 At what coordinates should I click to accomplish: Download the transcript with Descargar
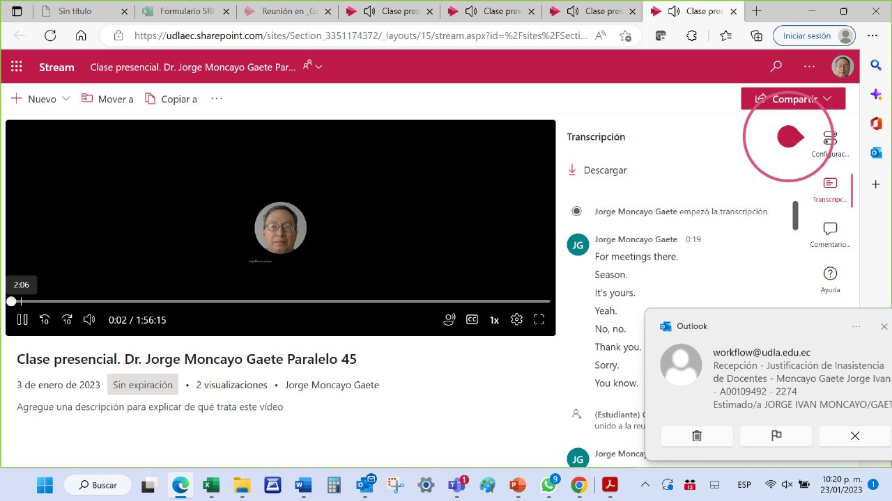[x=597, y=170]
